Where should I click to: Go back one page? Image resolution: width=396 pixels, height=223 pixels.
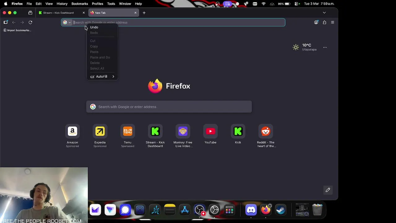14,22
